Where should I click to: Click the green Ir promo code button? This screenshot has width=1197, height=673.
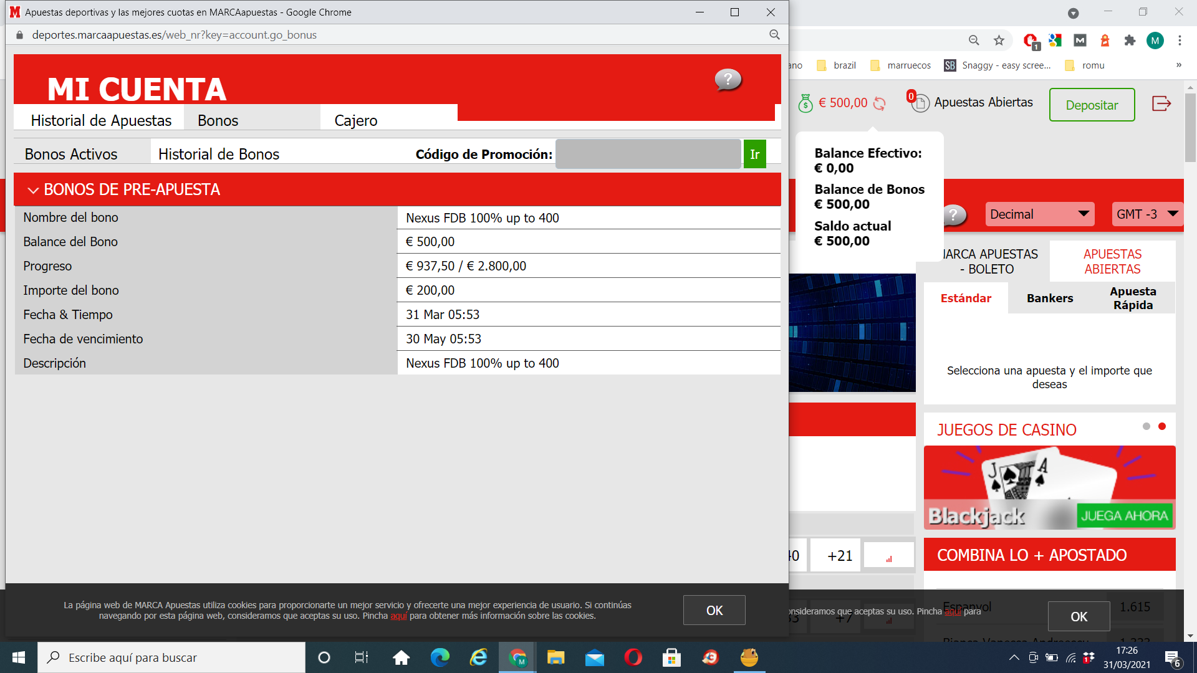[x=754, y=154]
